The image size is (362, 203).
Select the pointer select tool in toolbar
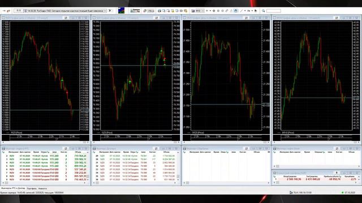pos(256,11)
